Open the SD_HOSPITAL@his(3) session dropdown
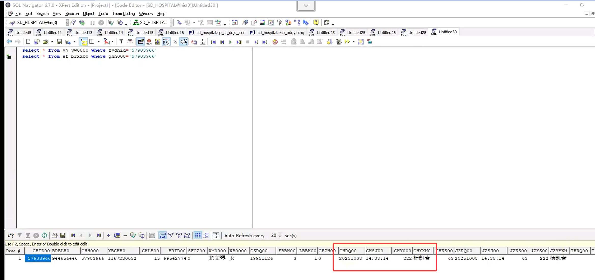The height and width of the screenshot is (280, 595). click(67, 23)
